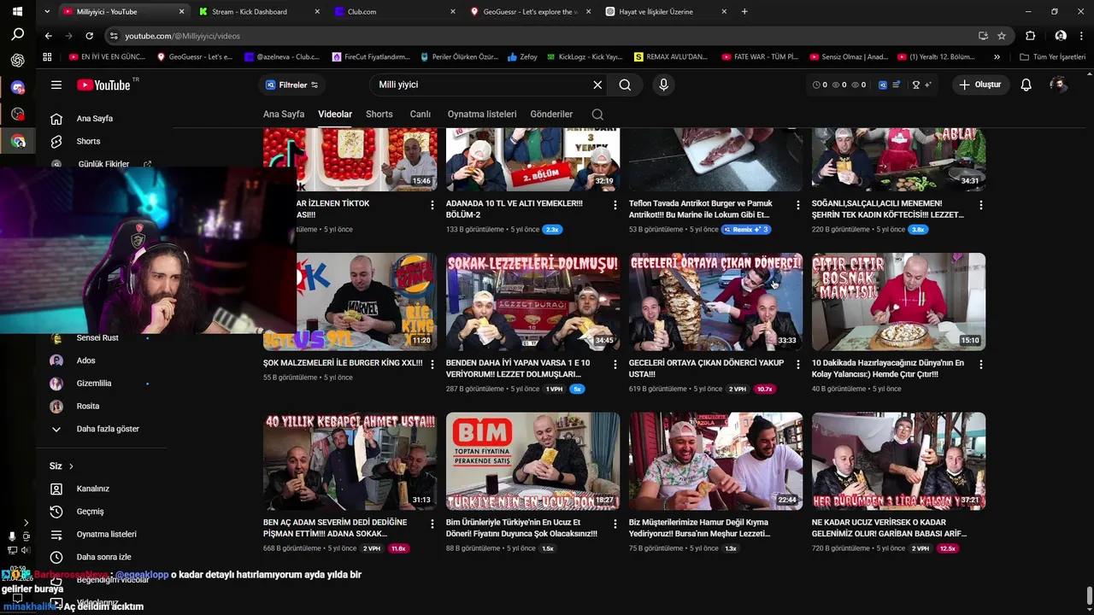Open options menu for Bim Ürünleriyle video
The image size is (1094, 615).
click(x=615, y=524)
